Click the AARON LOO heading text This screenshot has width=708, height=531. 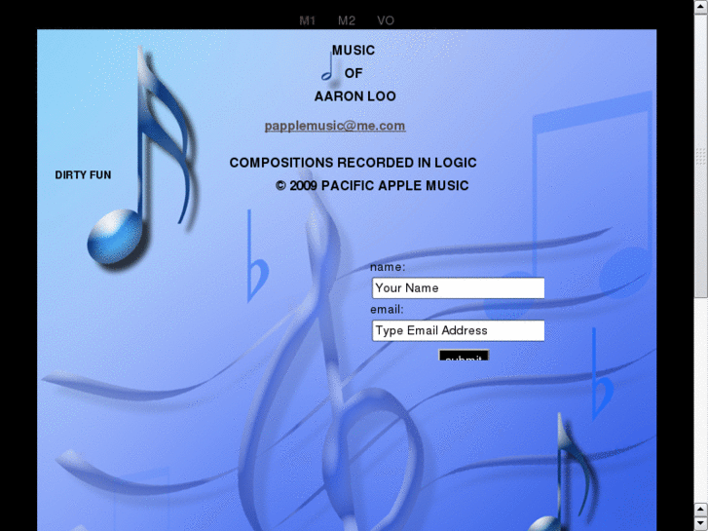tap(354, 96)
